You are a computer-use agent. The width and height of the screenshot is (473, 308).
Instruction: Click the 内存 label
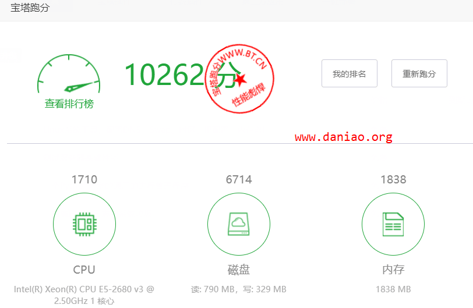click(x=393, y=270)
